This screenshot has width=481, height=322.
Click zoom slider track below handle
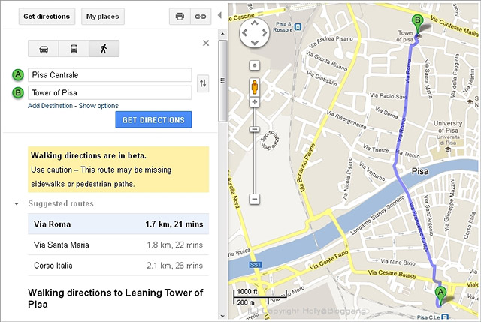coord(254,164)
